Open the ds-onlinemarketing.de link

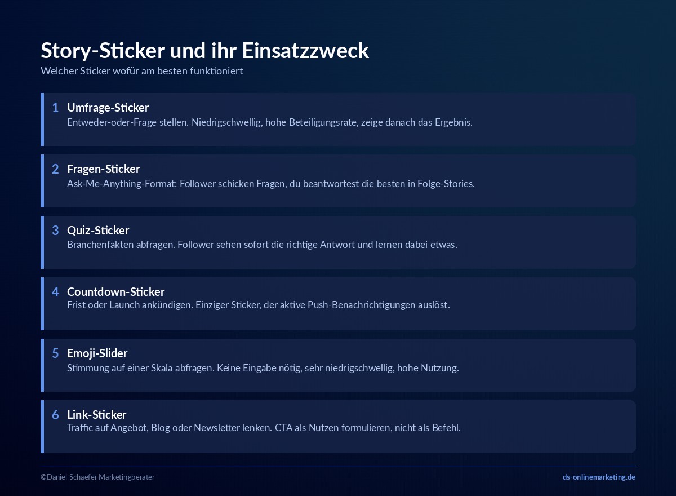pos(599,477)
